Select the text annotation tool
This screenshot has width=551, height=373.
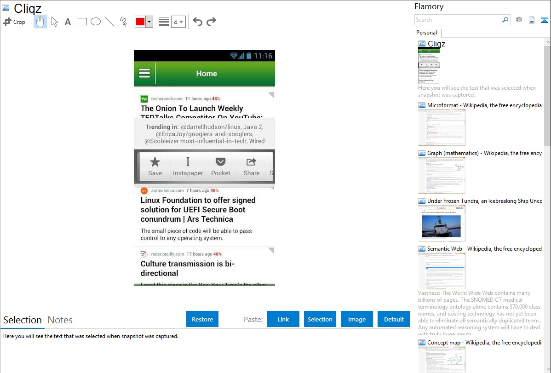(68, 22)
